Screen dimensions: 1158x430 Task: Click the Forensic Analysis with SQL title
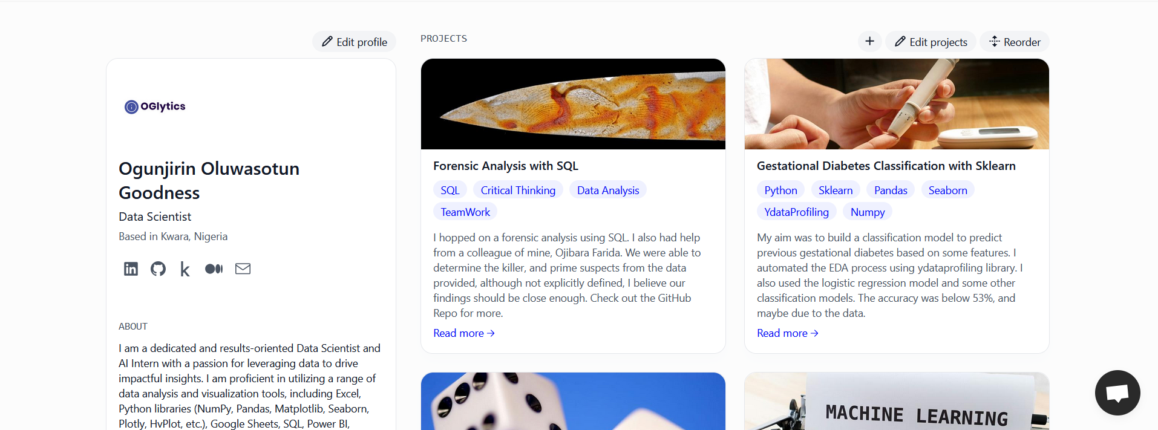(x=506, y=166)
